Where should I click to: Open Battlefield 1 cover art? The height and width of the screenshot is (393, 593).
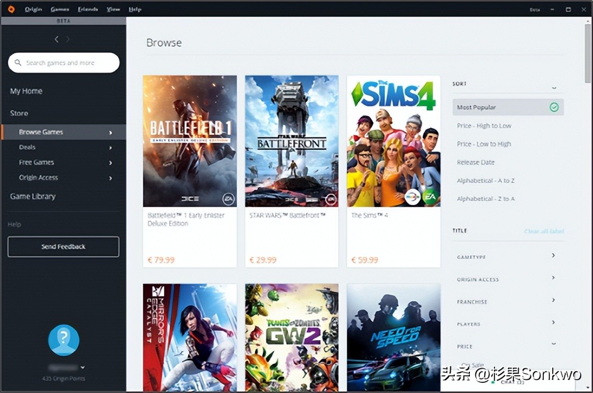click(190, 141)
